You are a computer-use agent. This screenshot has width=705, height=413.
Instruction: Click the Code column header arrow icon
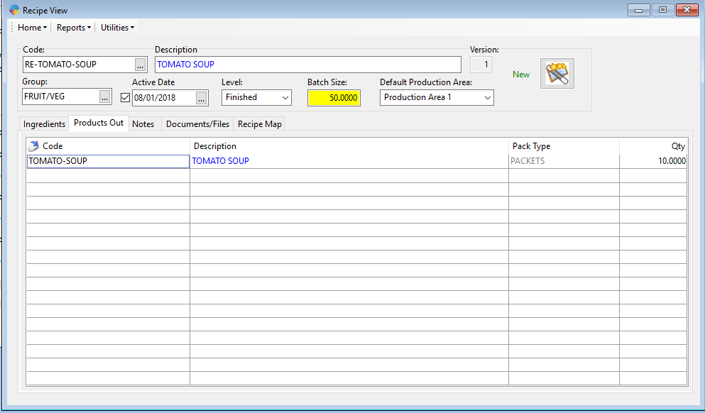point(33,146)
